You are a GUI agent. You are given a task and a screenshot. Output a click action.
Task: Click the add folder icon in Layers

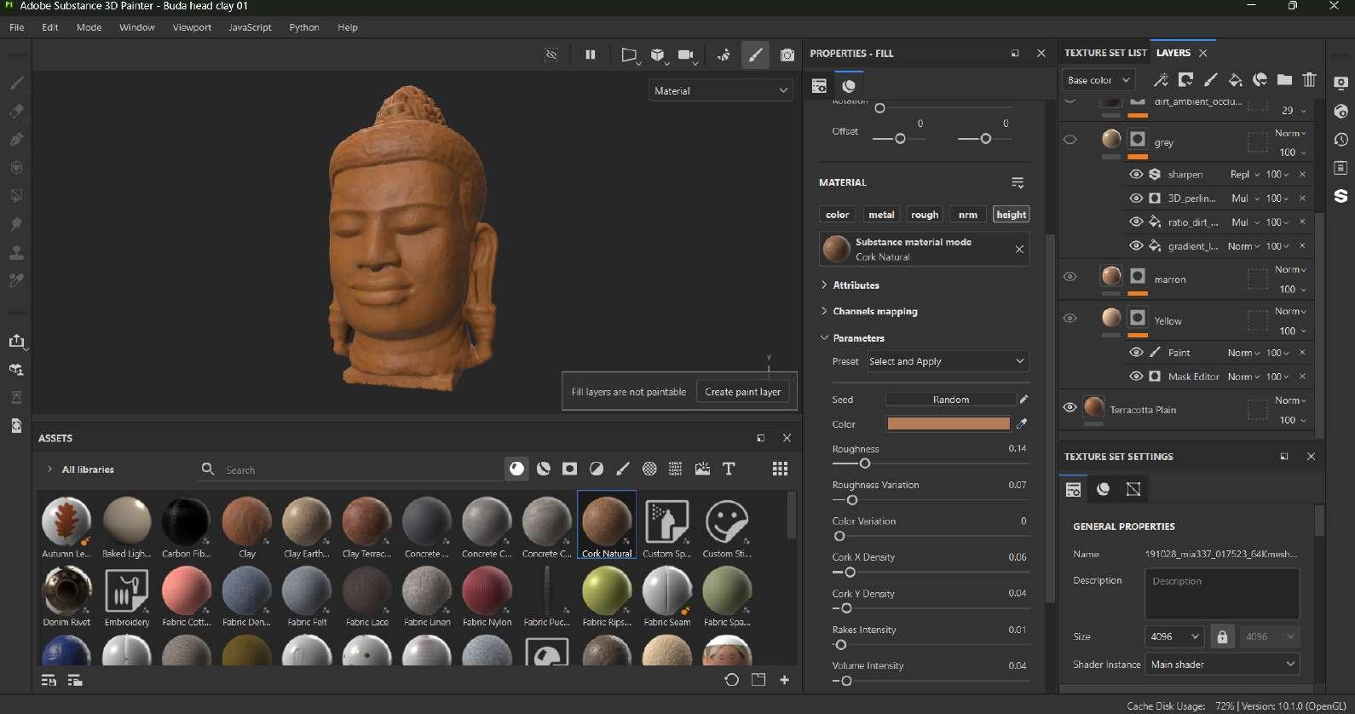pyautogui.click(x=1284, y=80)
